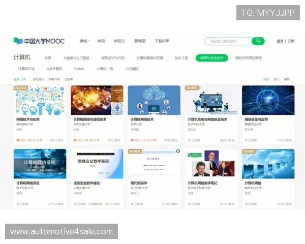Select the 408计算机 tag
The height and width of the screenshot is (244, 305).
pyautogui.click(x=54, y=69)
